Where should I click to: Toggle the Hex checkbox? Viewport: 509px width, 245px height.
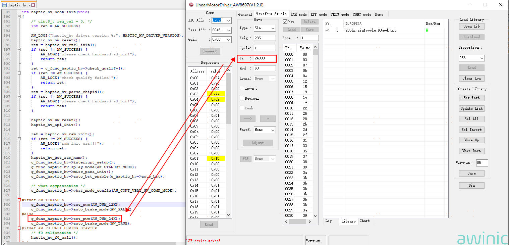coord(285,22)
